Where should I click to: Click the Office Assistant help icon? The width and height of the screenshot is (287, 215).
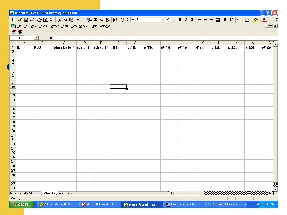pyautogui.click(x=122, y=20)
